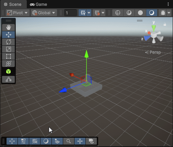The height and width of the screenshot is (147, 173).
Task: Select the edit bounding volume tool
Action: (9, 79)
